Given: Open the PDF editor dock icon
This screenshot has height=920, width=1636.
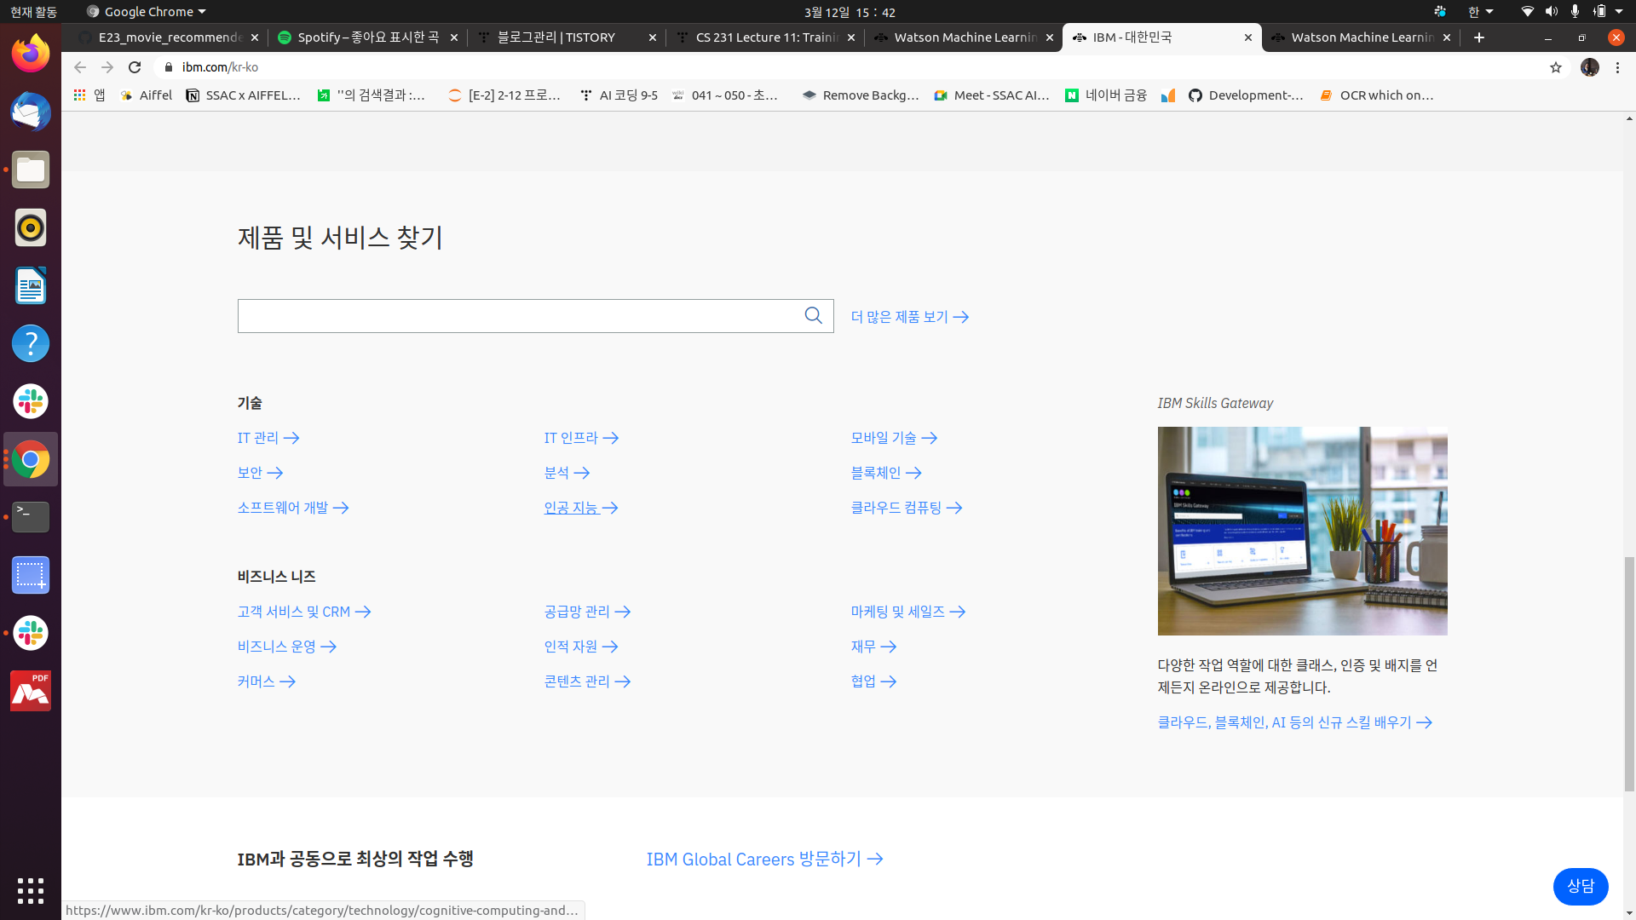Looking at the screenshot, I should coord(31,691).
